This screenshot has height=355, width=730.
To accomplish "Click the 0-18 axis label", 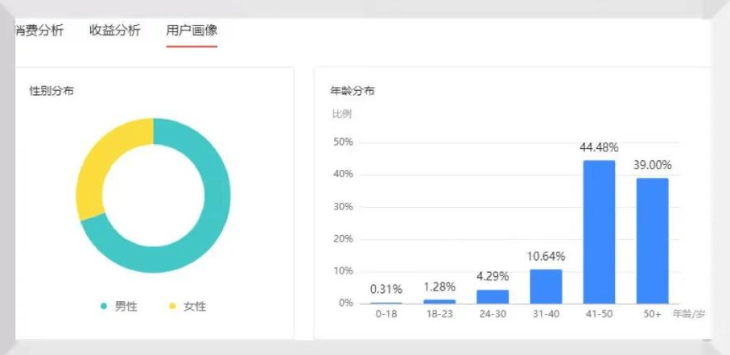I will pyautogui.click(x=386, y=314).
